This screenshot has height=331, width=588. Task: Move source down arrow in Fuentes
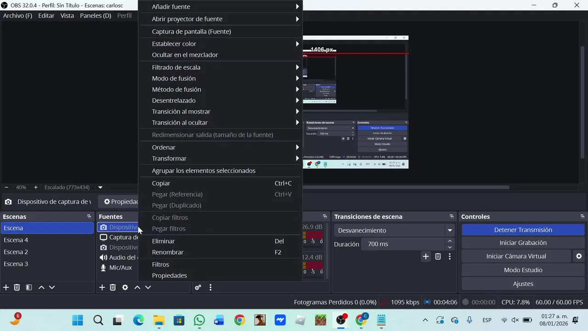148,287
